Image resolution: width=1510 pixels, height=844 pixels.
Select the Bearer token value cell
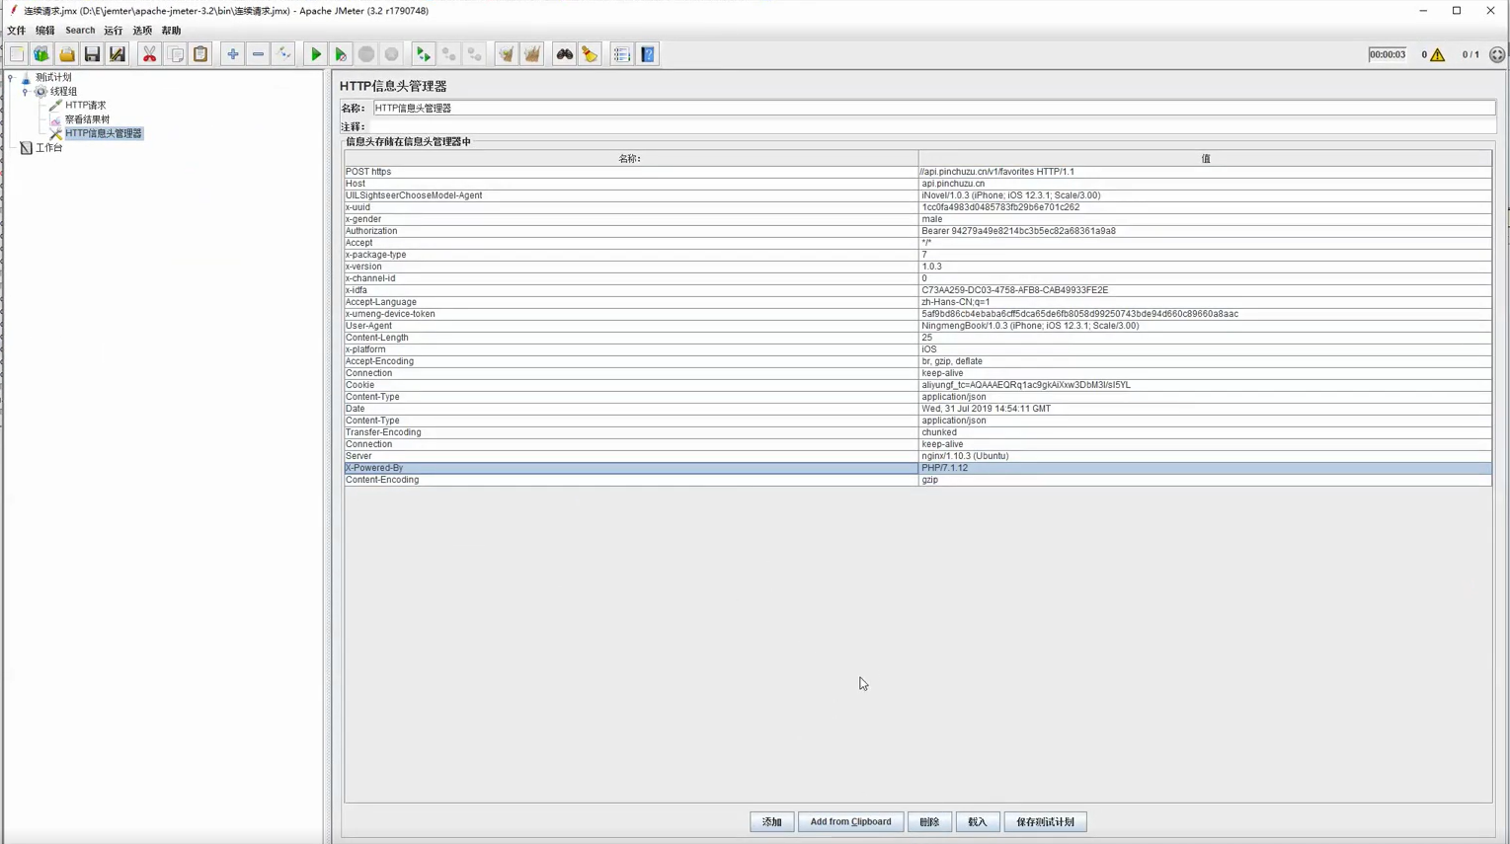pos(1205,231)
